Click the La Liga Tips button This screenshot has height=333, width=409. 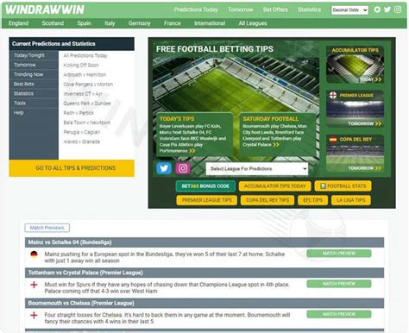[x=351, y=200]
